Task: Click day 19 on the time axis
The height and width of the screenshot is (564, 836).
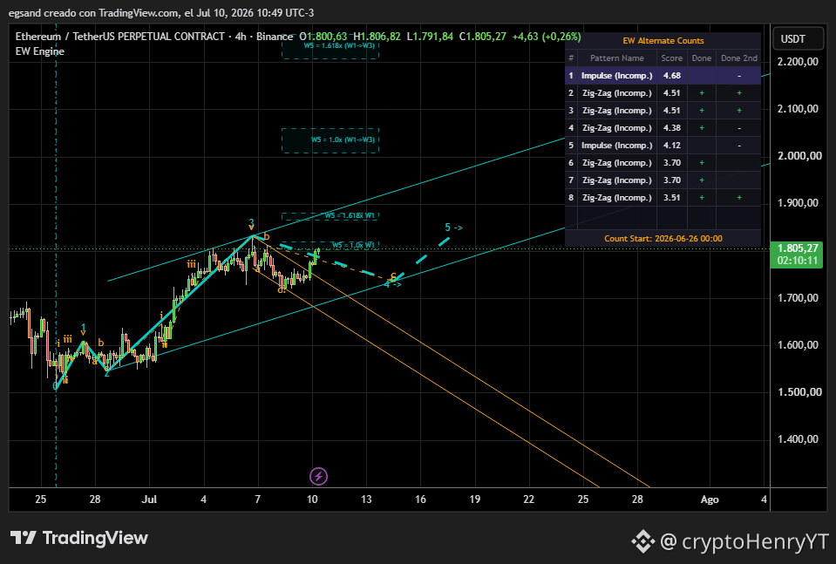Action: (474, 499)
